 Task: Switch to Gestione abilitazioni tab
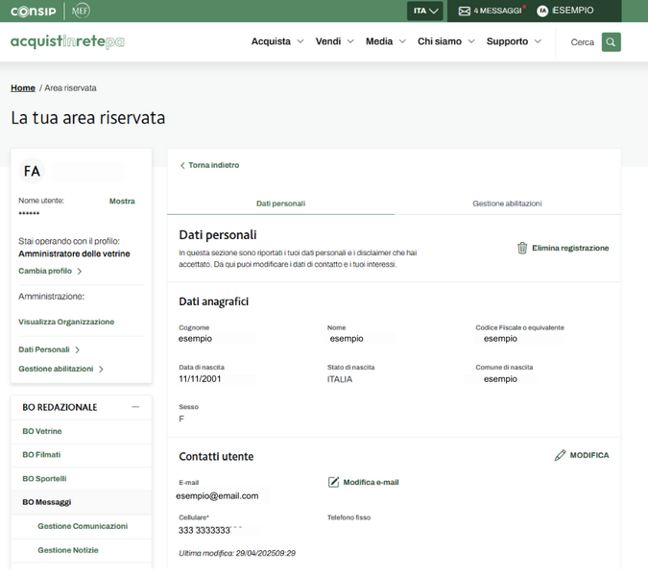507,204
